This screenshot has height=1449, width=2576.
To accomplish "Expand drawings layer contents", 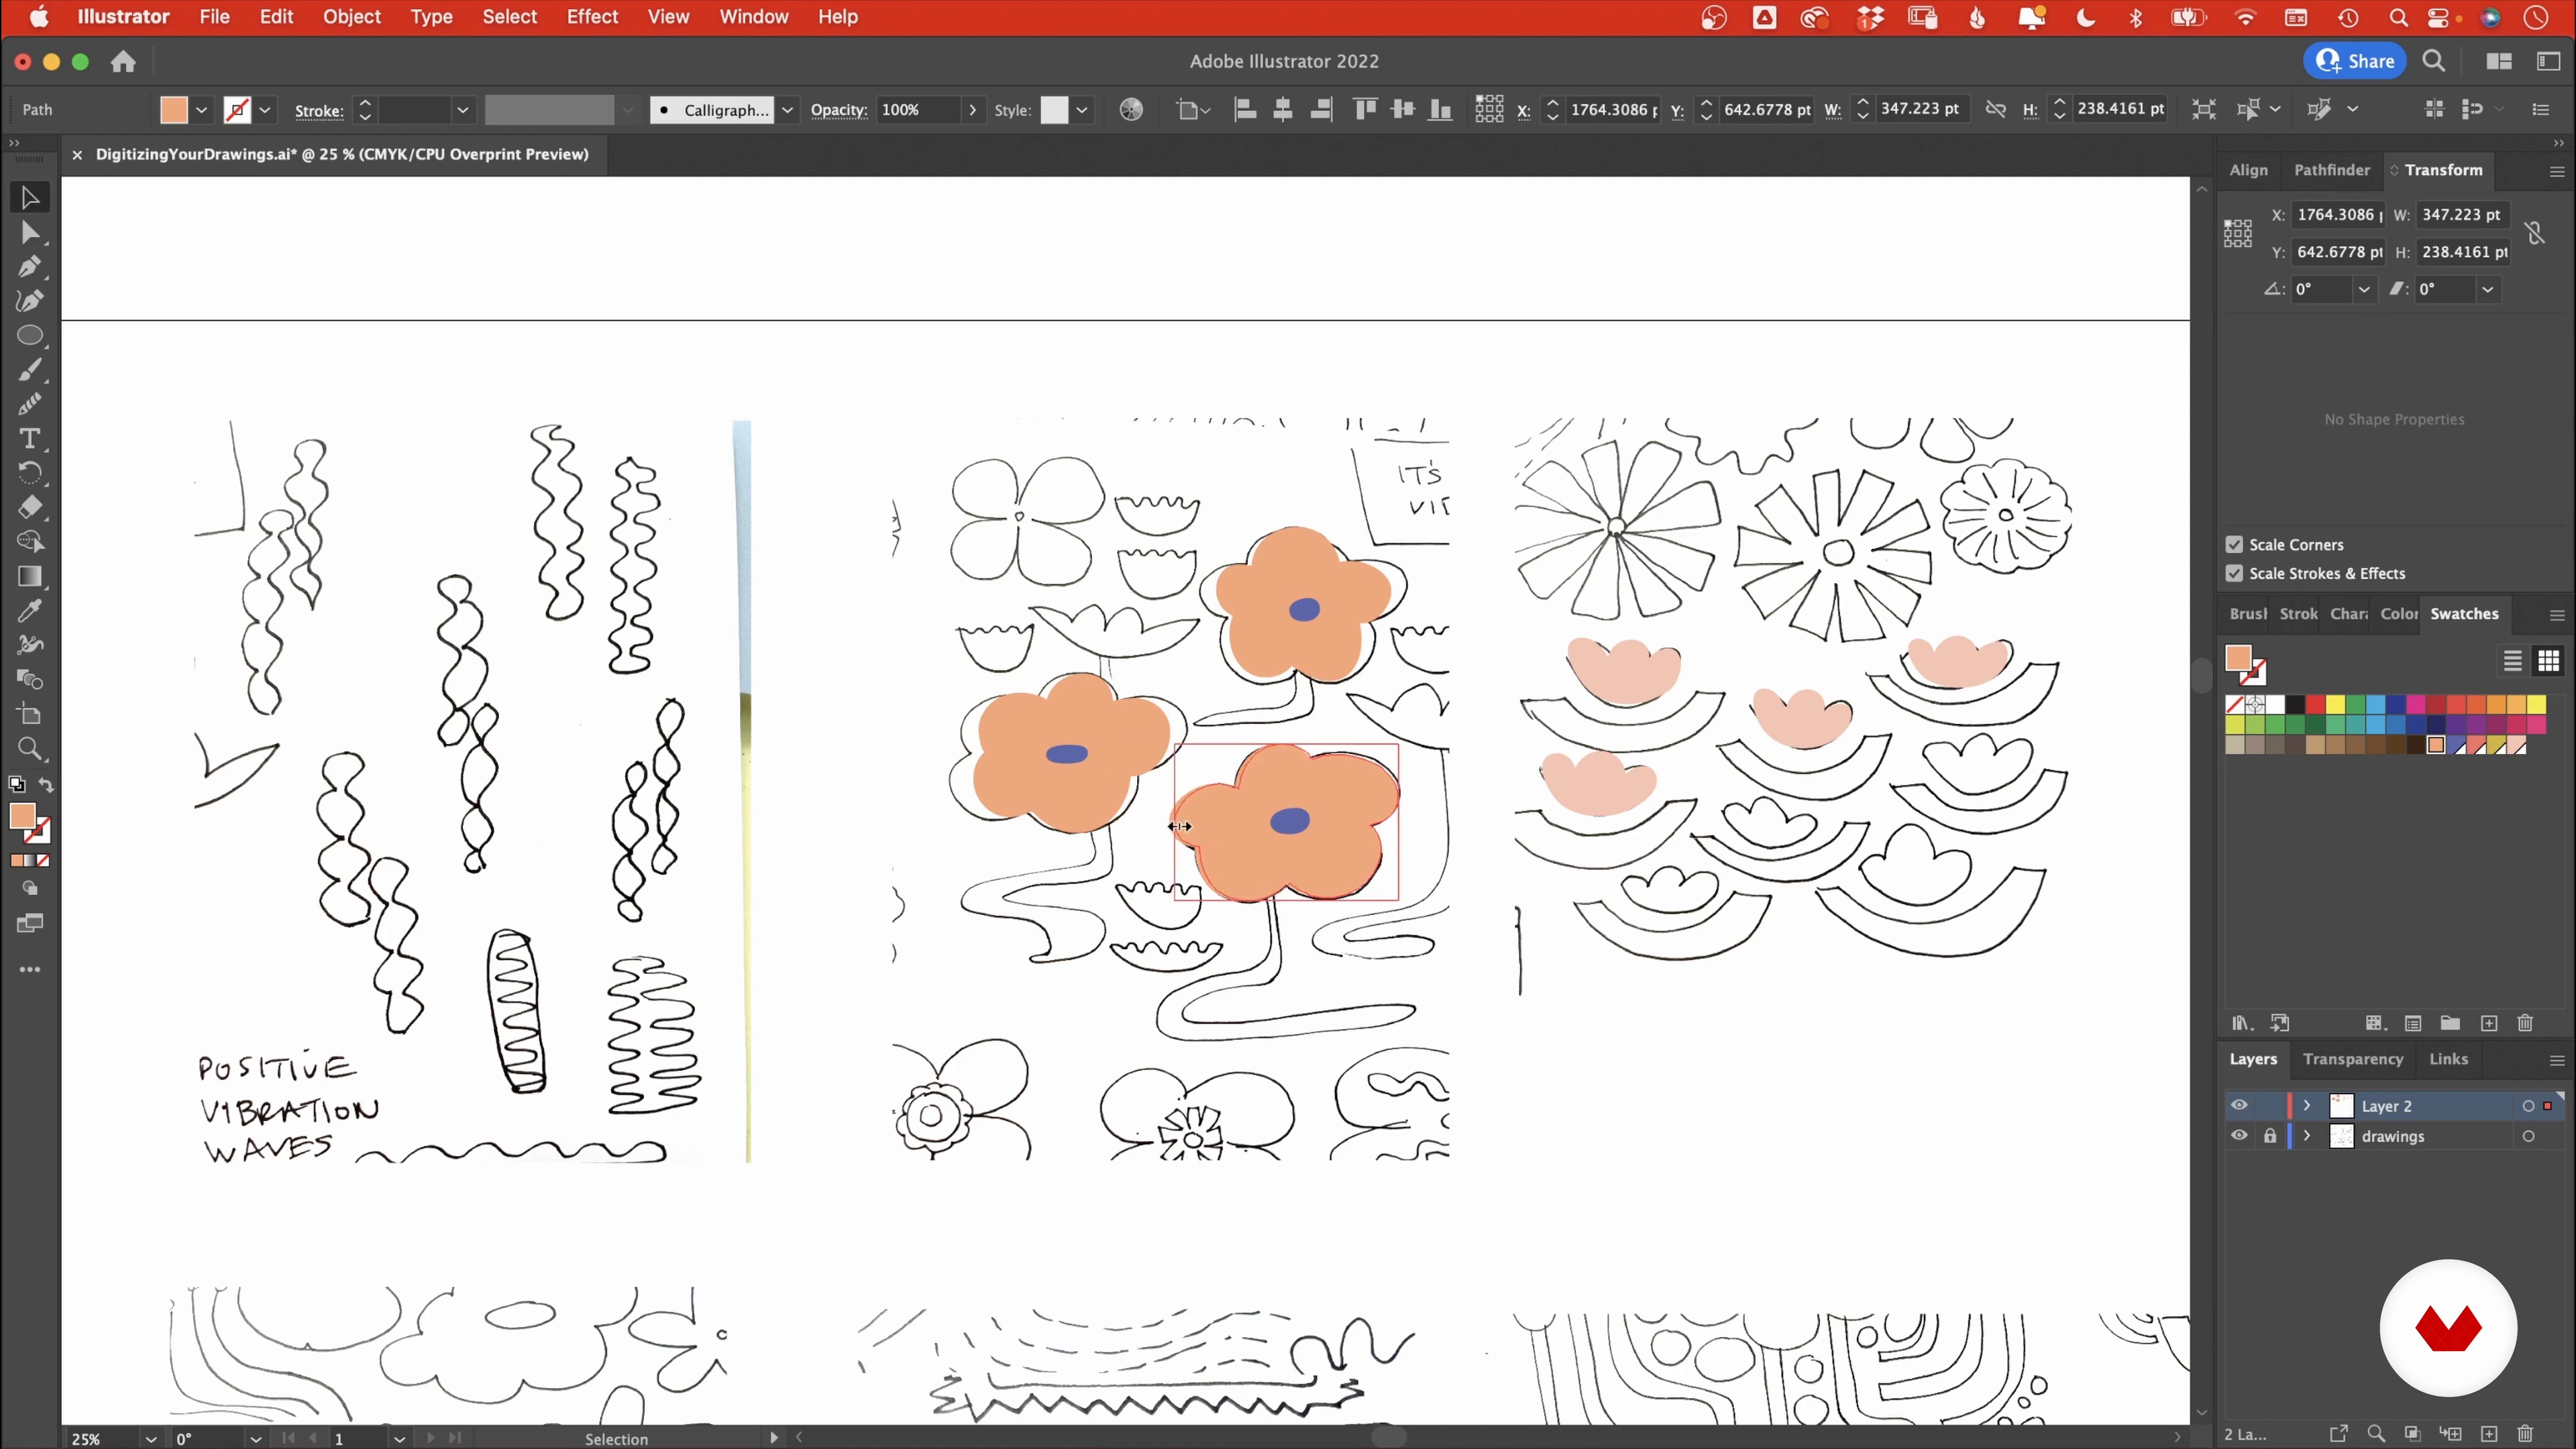I will click(2307, 1136).
